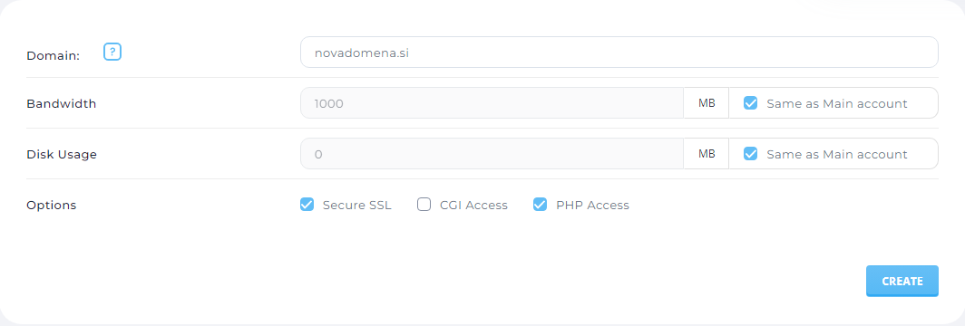Focus the Domain field containing novadomena.si
Image resolution: width=965 pixels, height=326 pixels.
(619, 53)
